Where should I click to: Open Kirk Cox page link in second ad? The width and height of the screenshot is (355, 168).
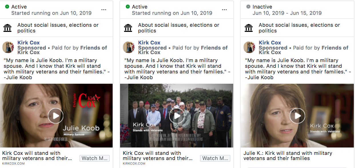coord(149,43)
